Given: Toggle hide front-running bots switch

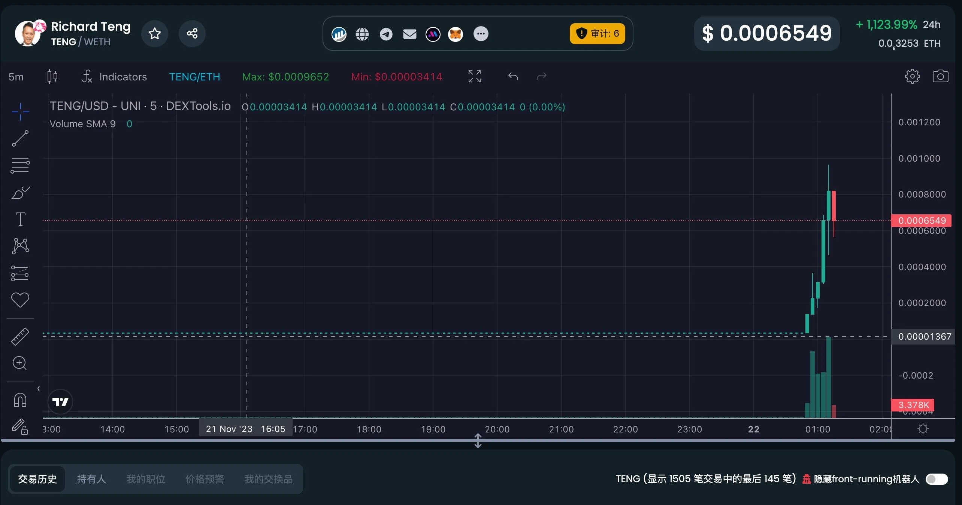Looking at the screenshot, I should [936, 479].
